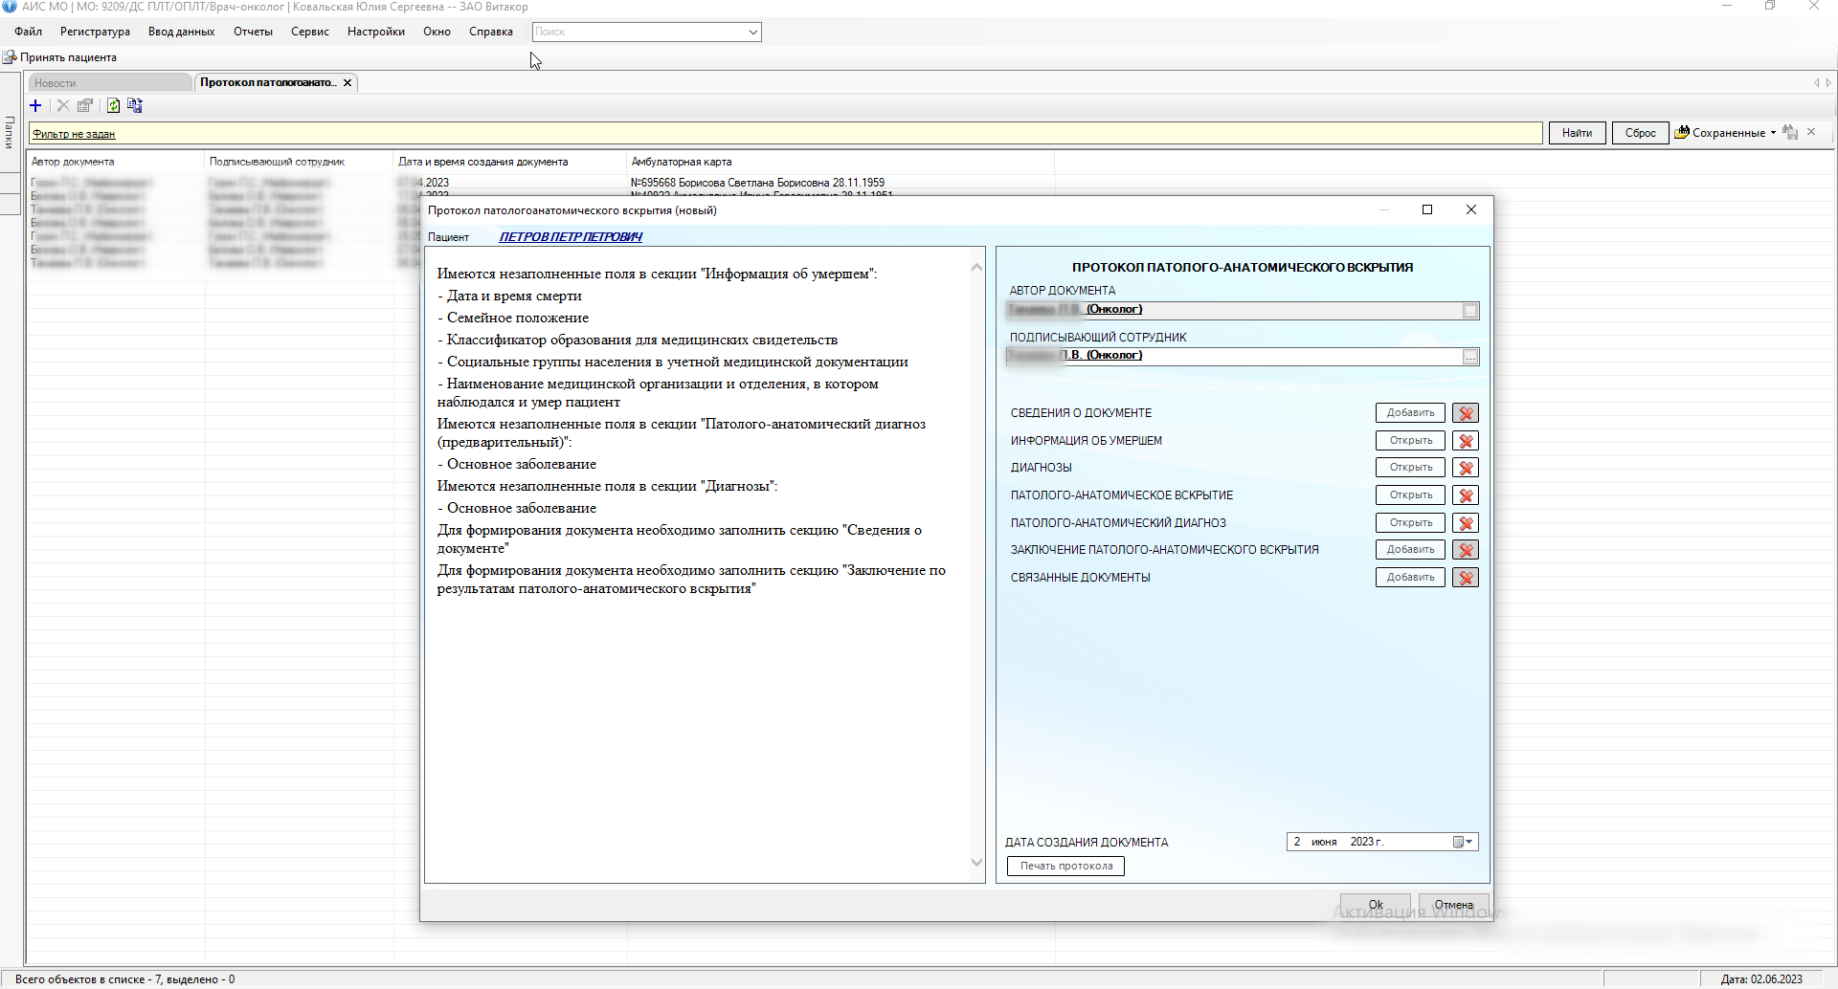Screen dimensions: 1838x989
Task: Open the Окно menu
Action: click(437, 32)
